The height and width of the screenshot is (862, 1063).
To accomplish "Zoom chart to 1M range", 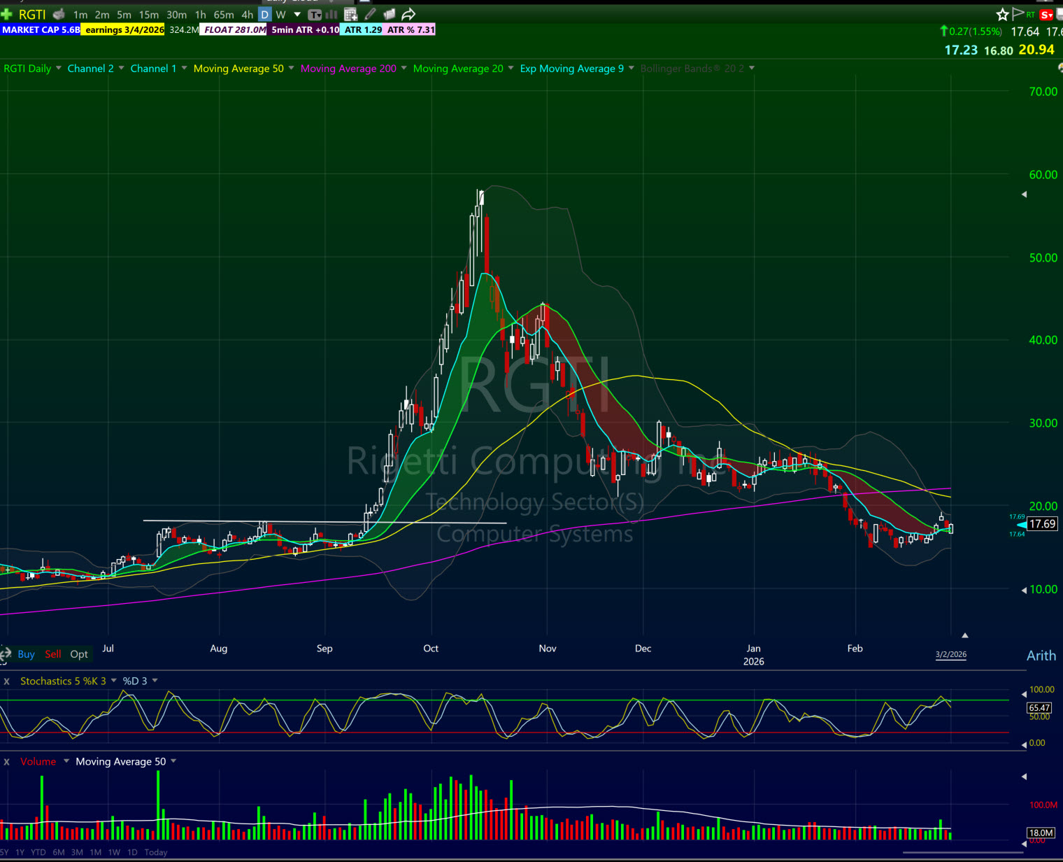I will 95,852.
